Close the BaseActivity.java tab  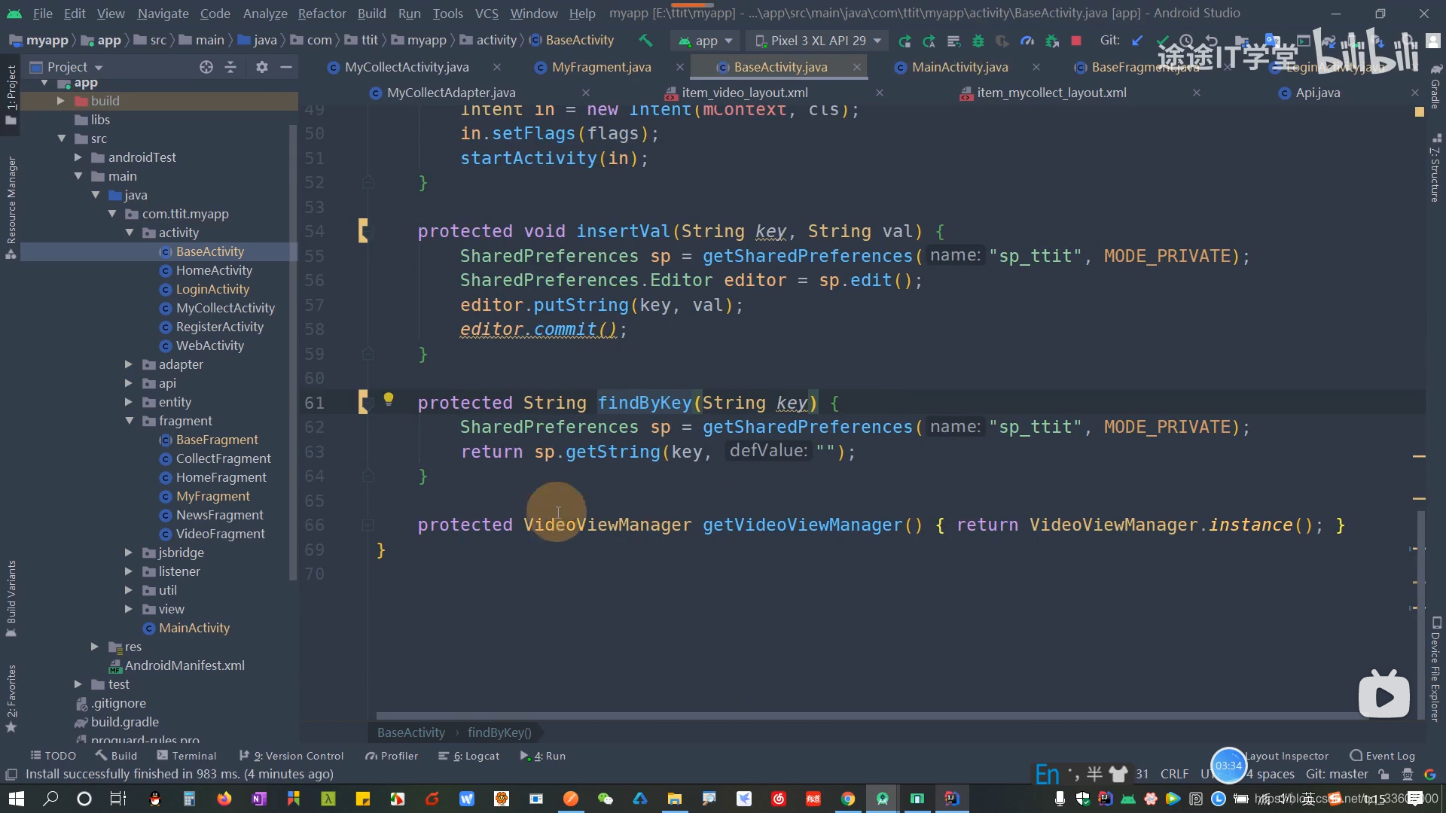tap(857, 67)
